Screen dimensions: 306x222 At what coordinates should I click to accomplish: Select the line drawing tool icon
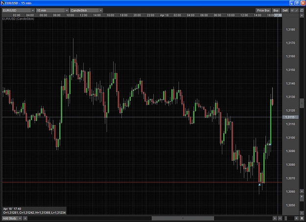tap(296, 11)
